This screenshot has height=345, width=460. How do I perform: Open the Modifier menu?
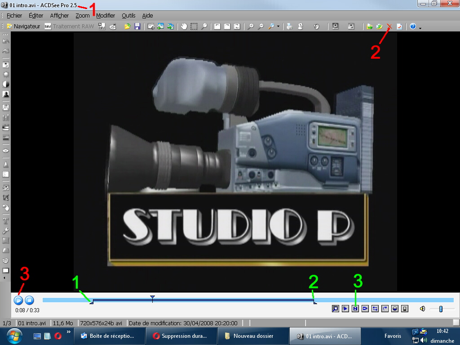106,16
